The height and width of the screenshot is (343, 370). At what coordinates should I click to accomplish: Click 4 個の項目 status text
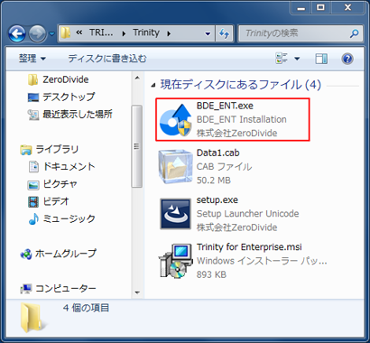pos(86,308)
